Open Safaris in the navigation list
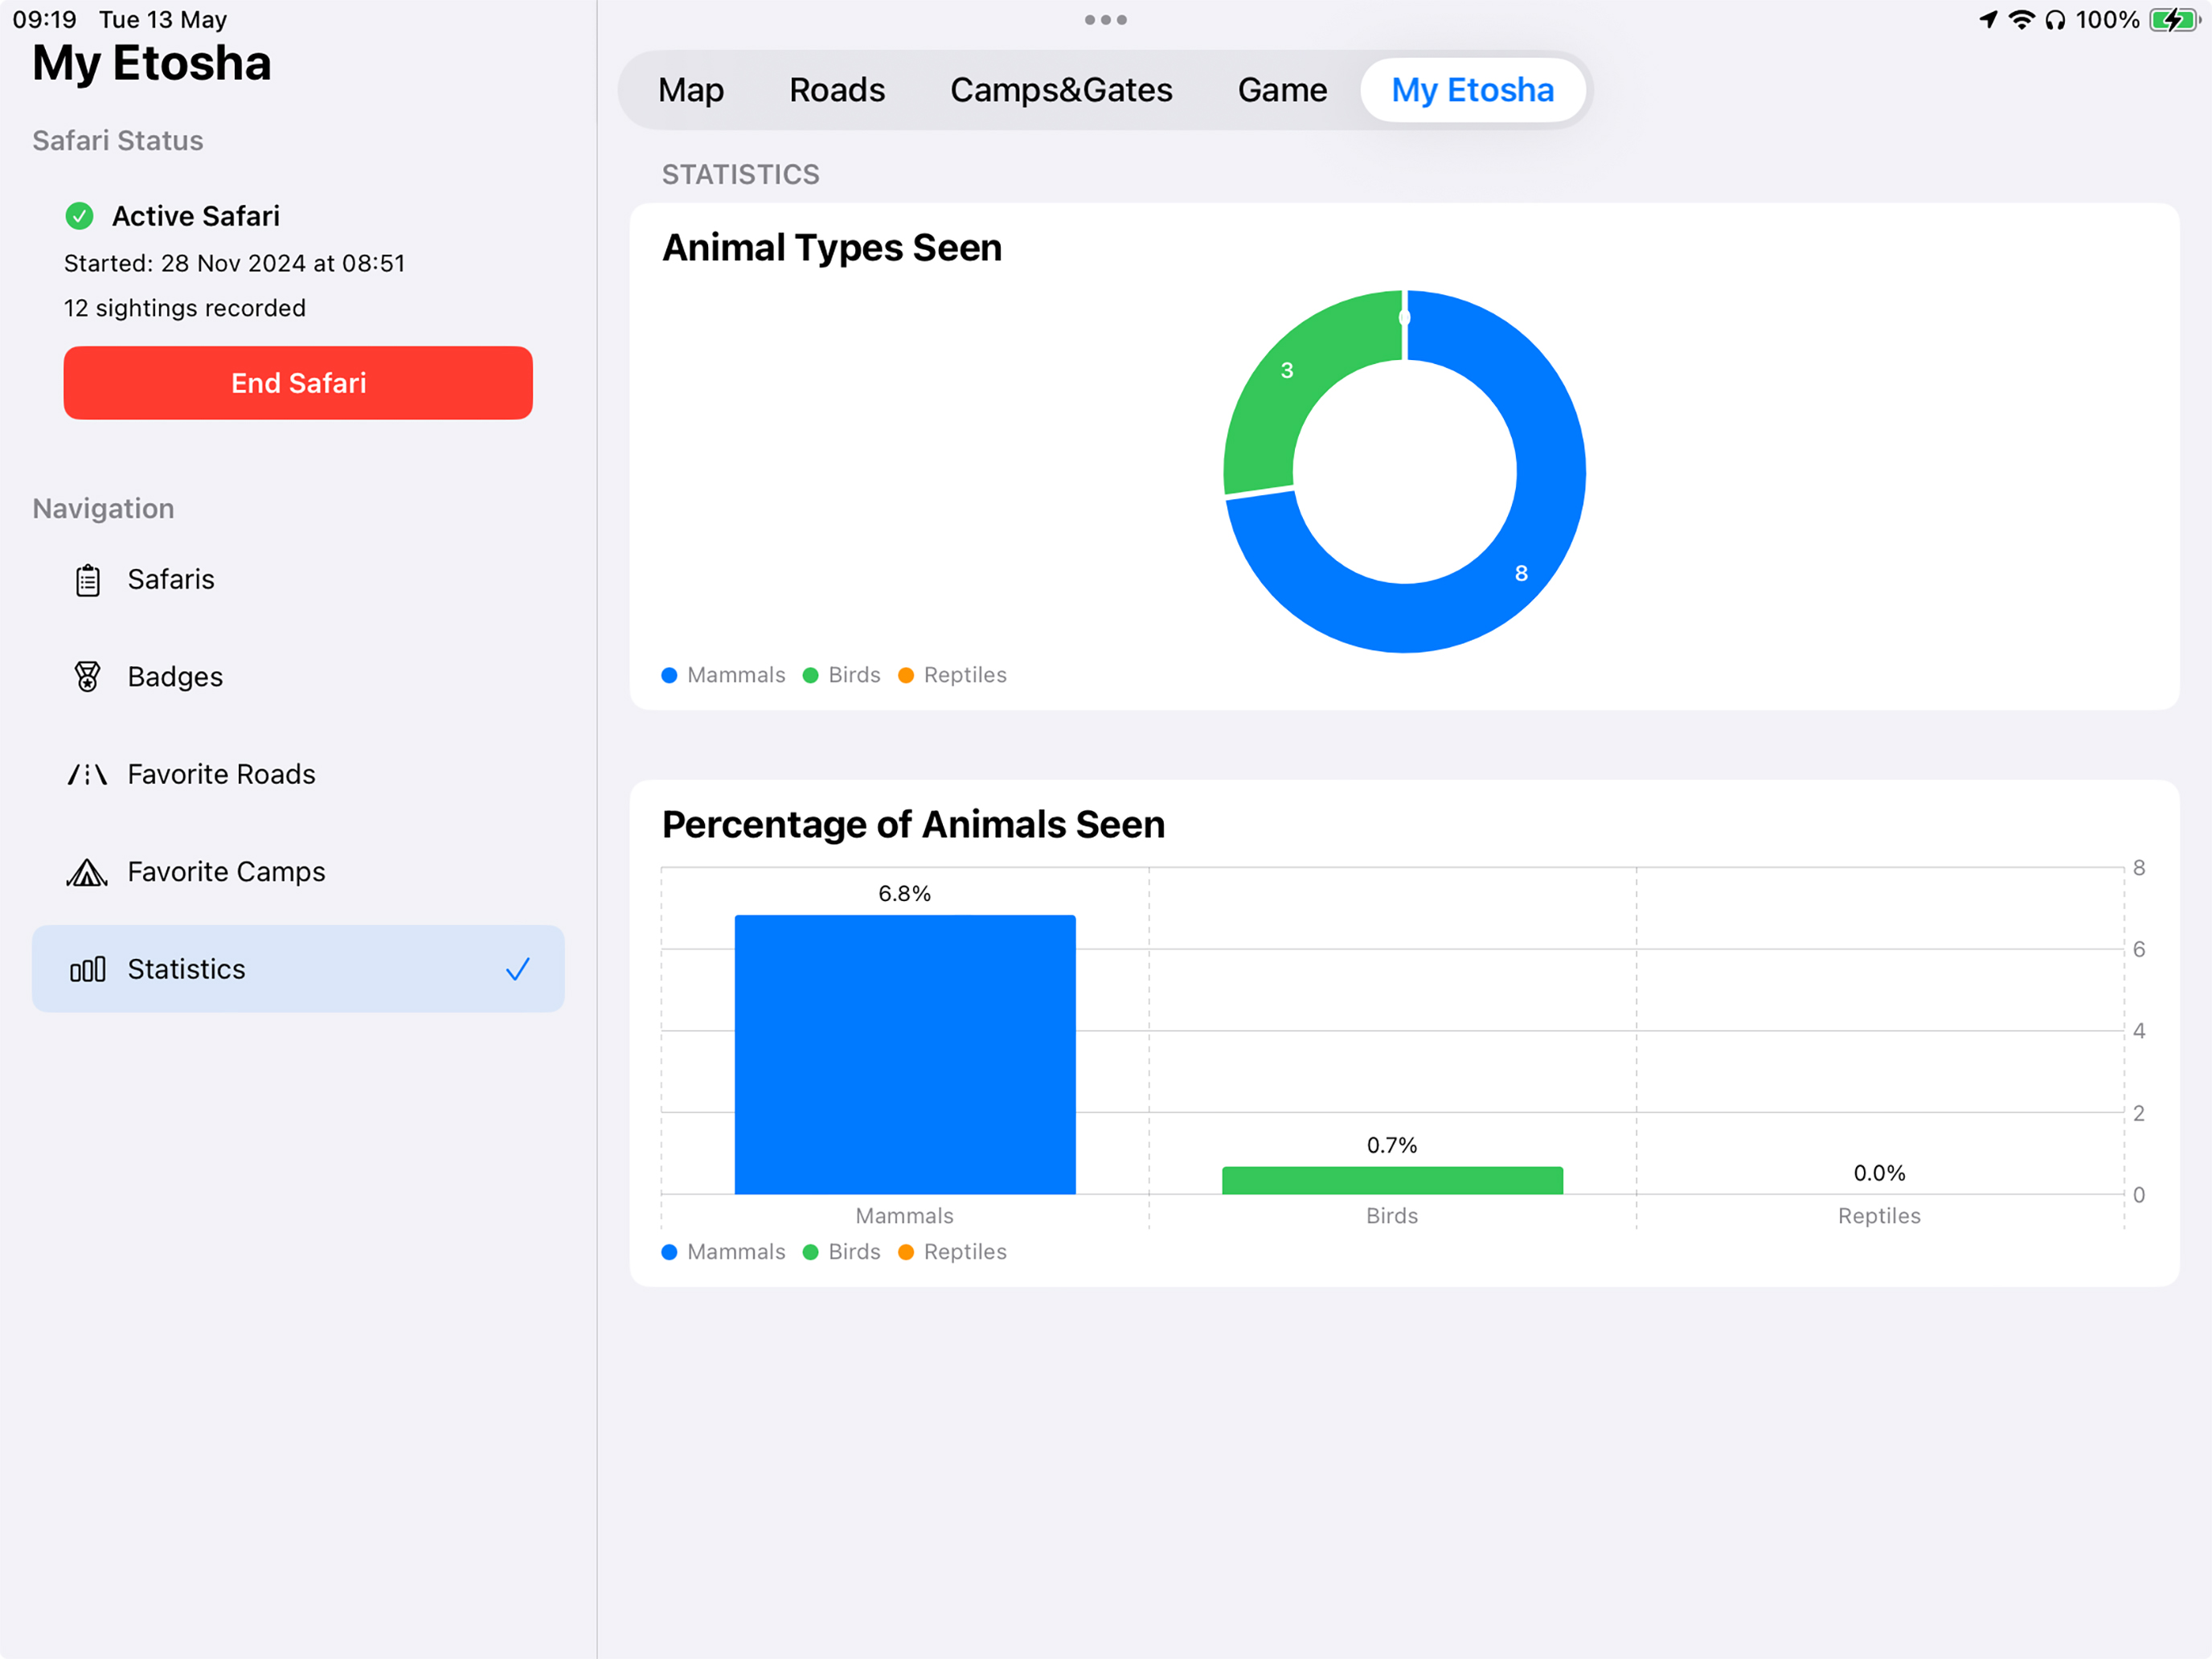 (298, 580)
